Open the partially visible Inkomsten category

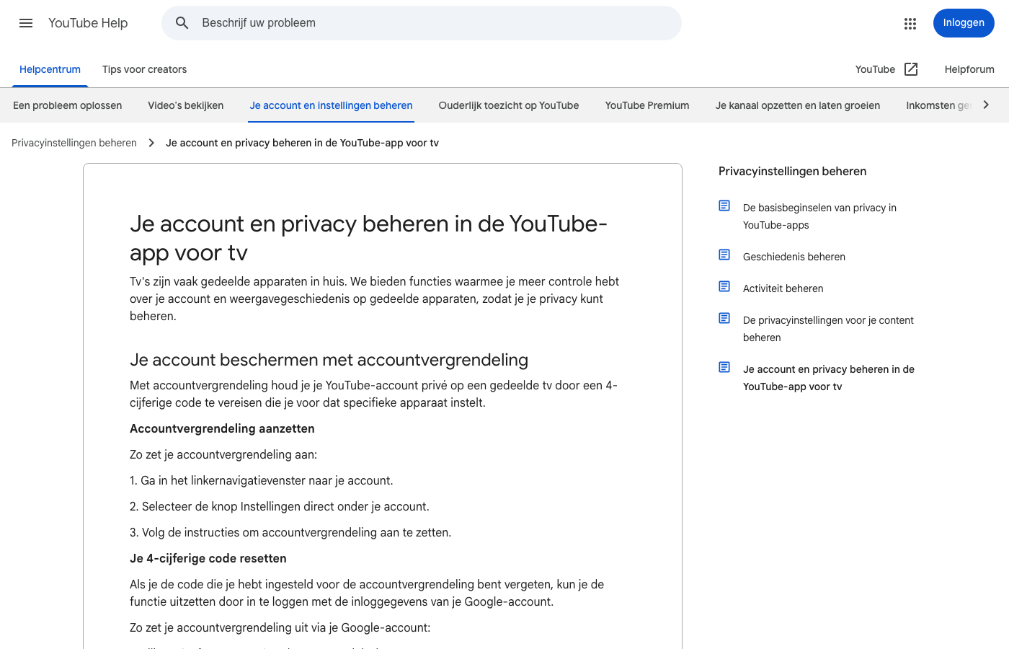point(938,105)
